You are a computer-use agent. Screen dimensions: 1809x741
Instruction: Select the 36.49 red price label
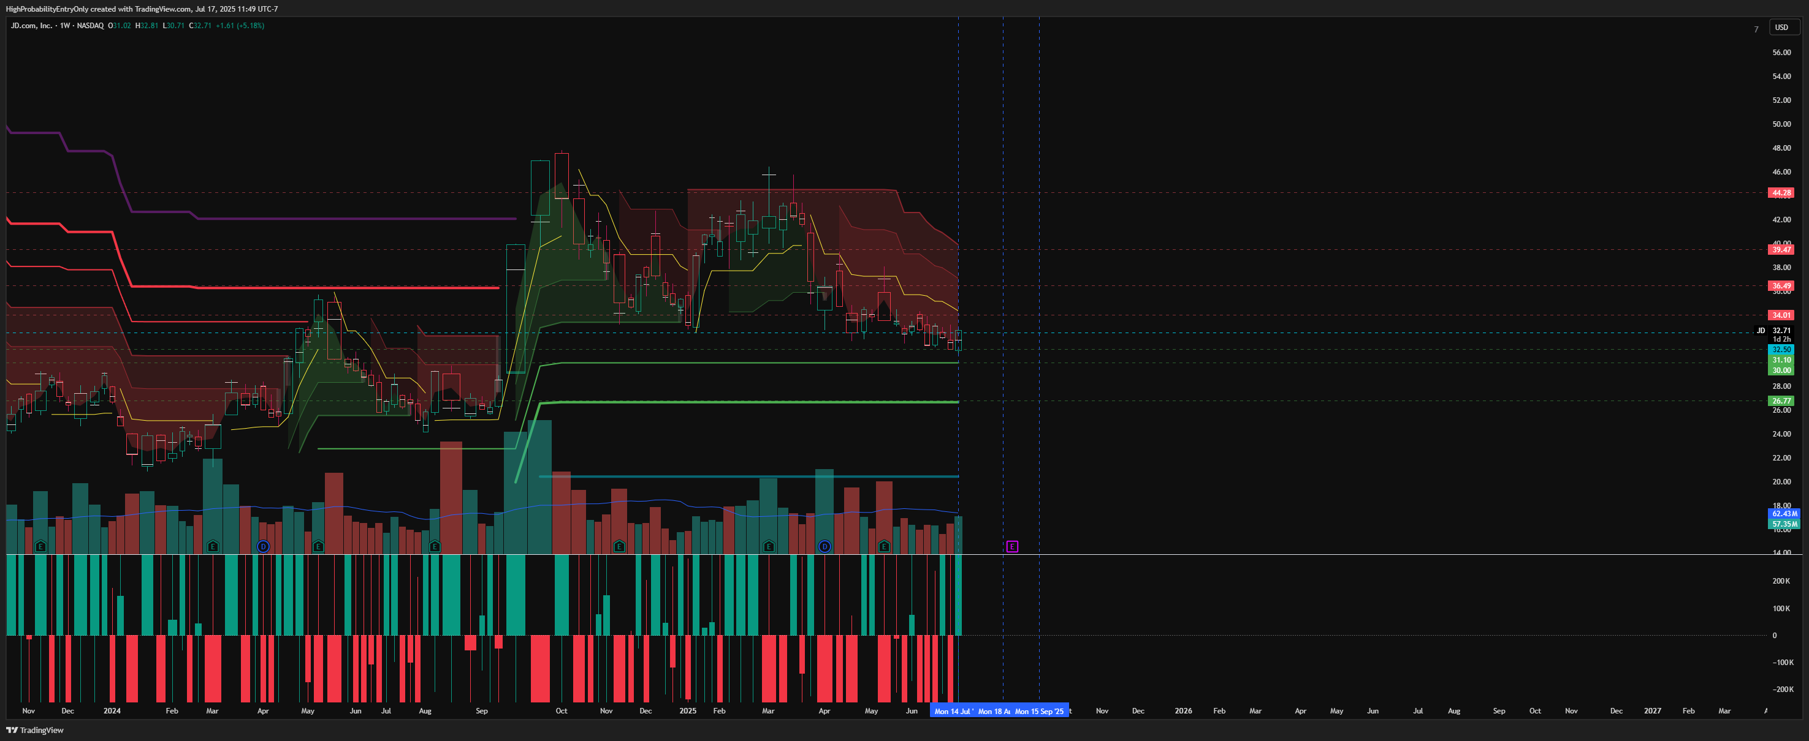[1781, 285]
